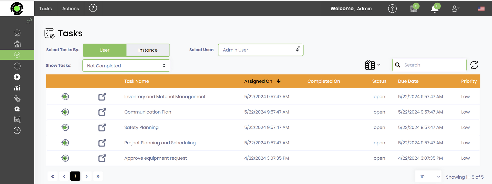Switch task selection to Instance
Image resolution: width=492 pixels, height=184 pixels.
[x=148, y=50]
